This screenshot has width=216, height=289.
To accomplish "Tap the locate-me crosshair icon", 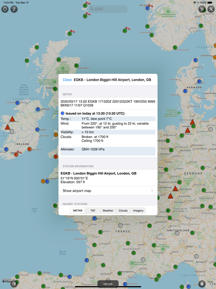I will point(5,9).
